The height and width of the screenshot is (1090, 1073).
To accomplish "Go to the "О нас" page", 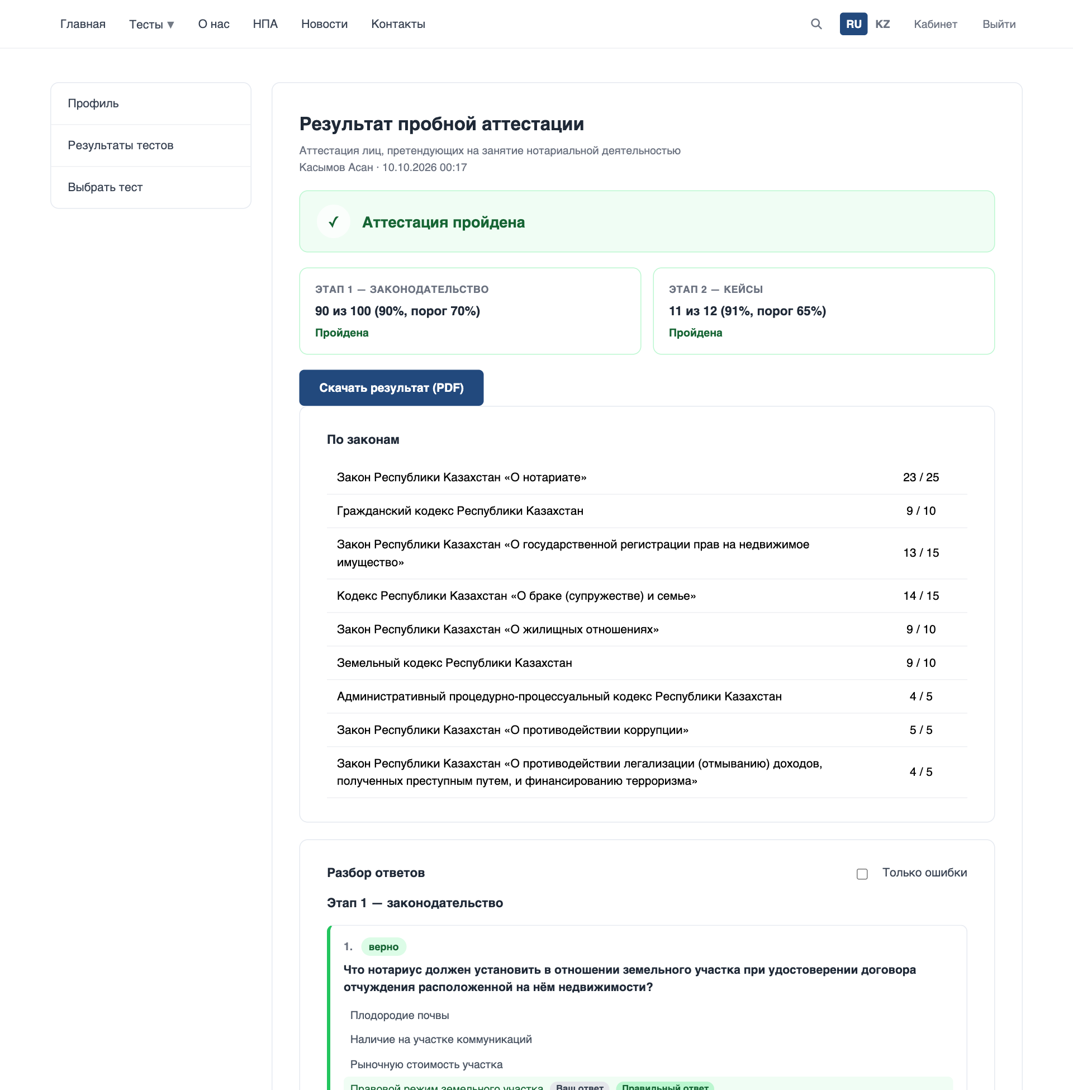I will 213,24.
